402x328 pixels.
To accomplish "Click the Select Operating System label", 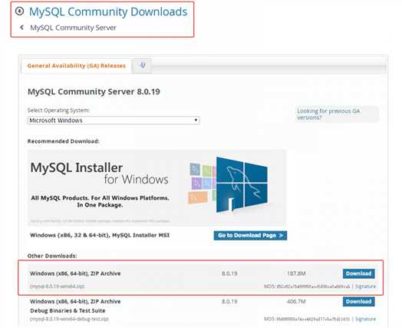I will [x=58, y=111].
